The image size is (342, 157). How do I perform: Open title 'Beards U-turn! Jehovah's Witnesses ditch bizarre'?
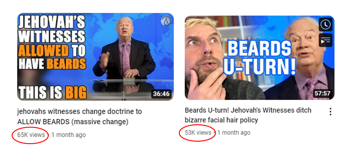click(248, 115)
